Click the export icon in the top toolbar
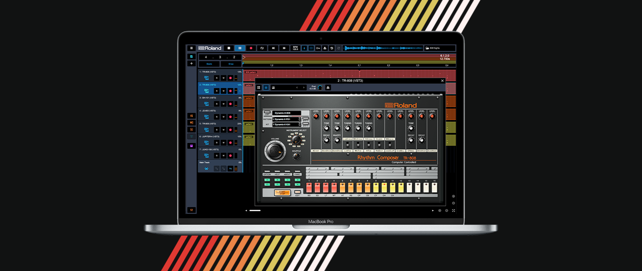This screenshot has width=642, height=271. [x=325, y=48]
